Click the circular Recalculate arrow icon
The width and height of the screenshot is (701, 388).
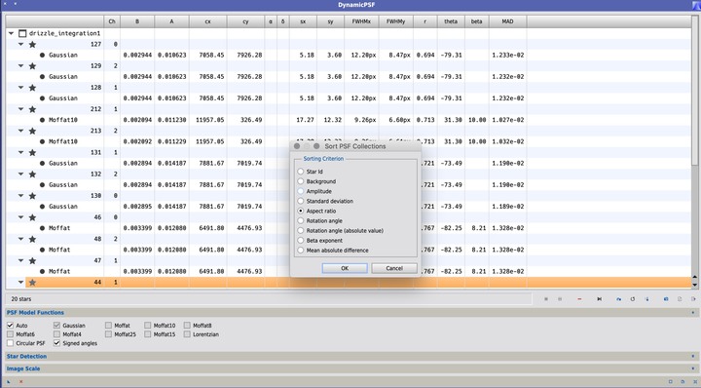point(633,299)
